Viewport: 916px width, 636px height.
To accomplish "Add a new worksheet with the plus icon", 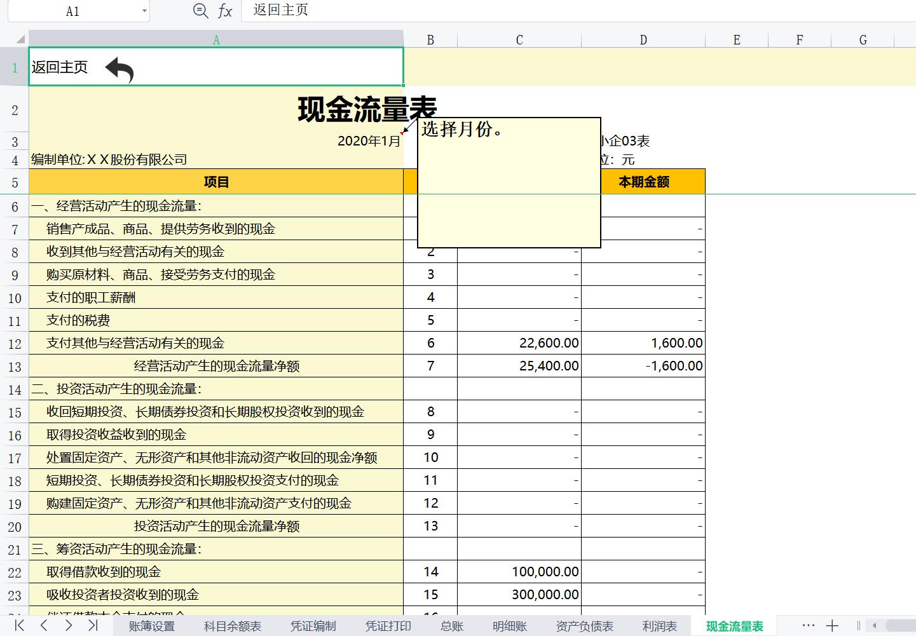I will coord(833,626).
